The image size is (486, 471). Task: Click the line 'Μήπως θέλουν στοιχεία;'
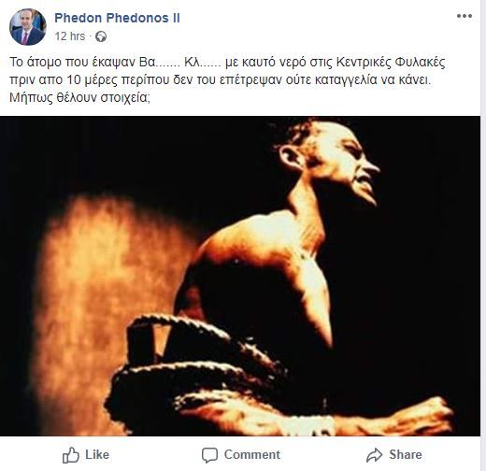point(79,97)
